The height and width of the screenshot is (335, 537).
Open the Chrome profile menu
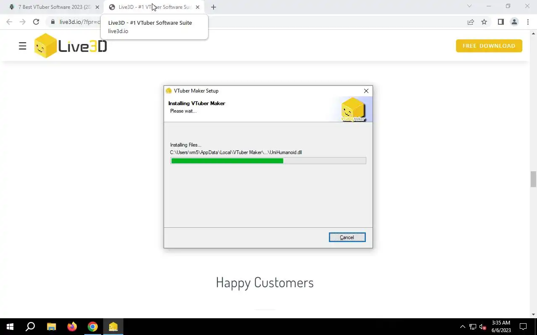514,22
